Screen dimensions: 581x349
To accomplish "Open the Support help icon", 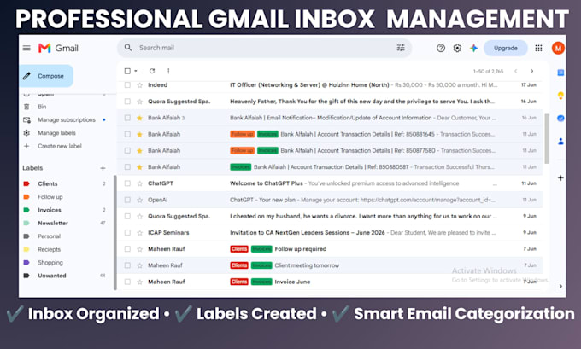I will coord(441,48).
